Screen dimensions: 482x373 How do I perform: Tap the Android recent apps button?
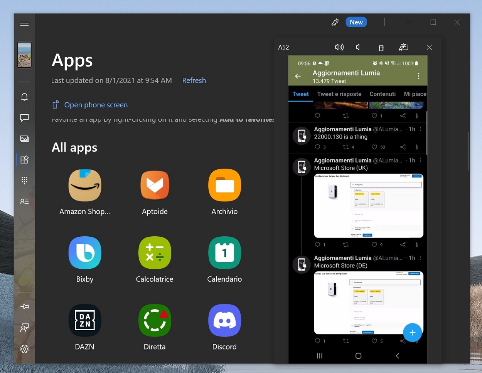tap(319, 356)
